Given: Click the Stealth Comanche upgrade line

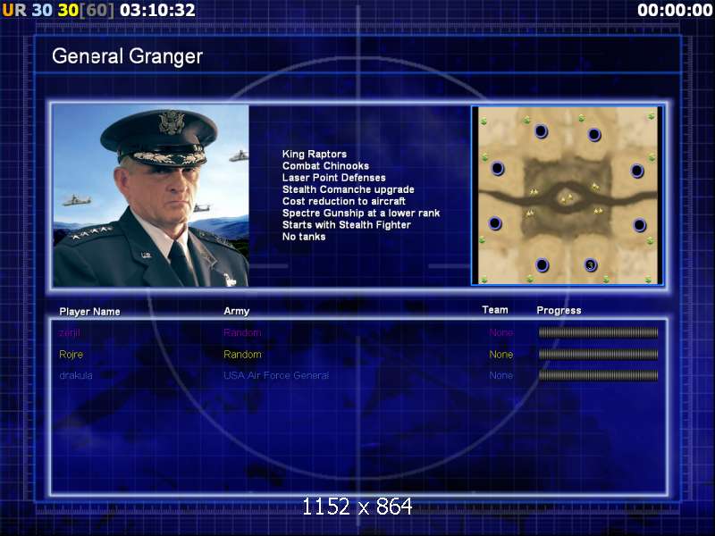Looking at the screenshot, I should [x=348, y=189].
